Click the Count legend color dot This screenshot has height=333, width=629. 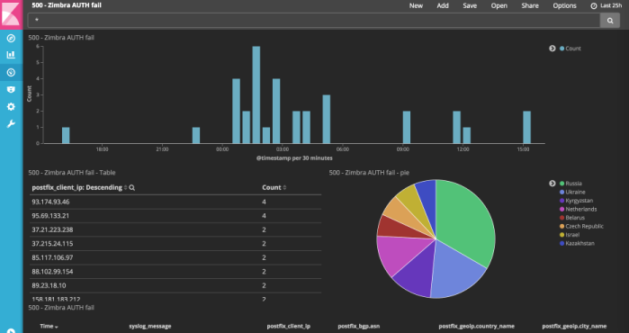[x=562, y=49]
